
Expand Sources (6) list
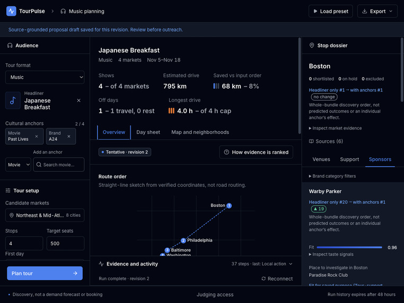point(326,141)
